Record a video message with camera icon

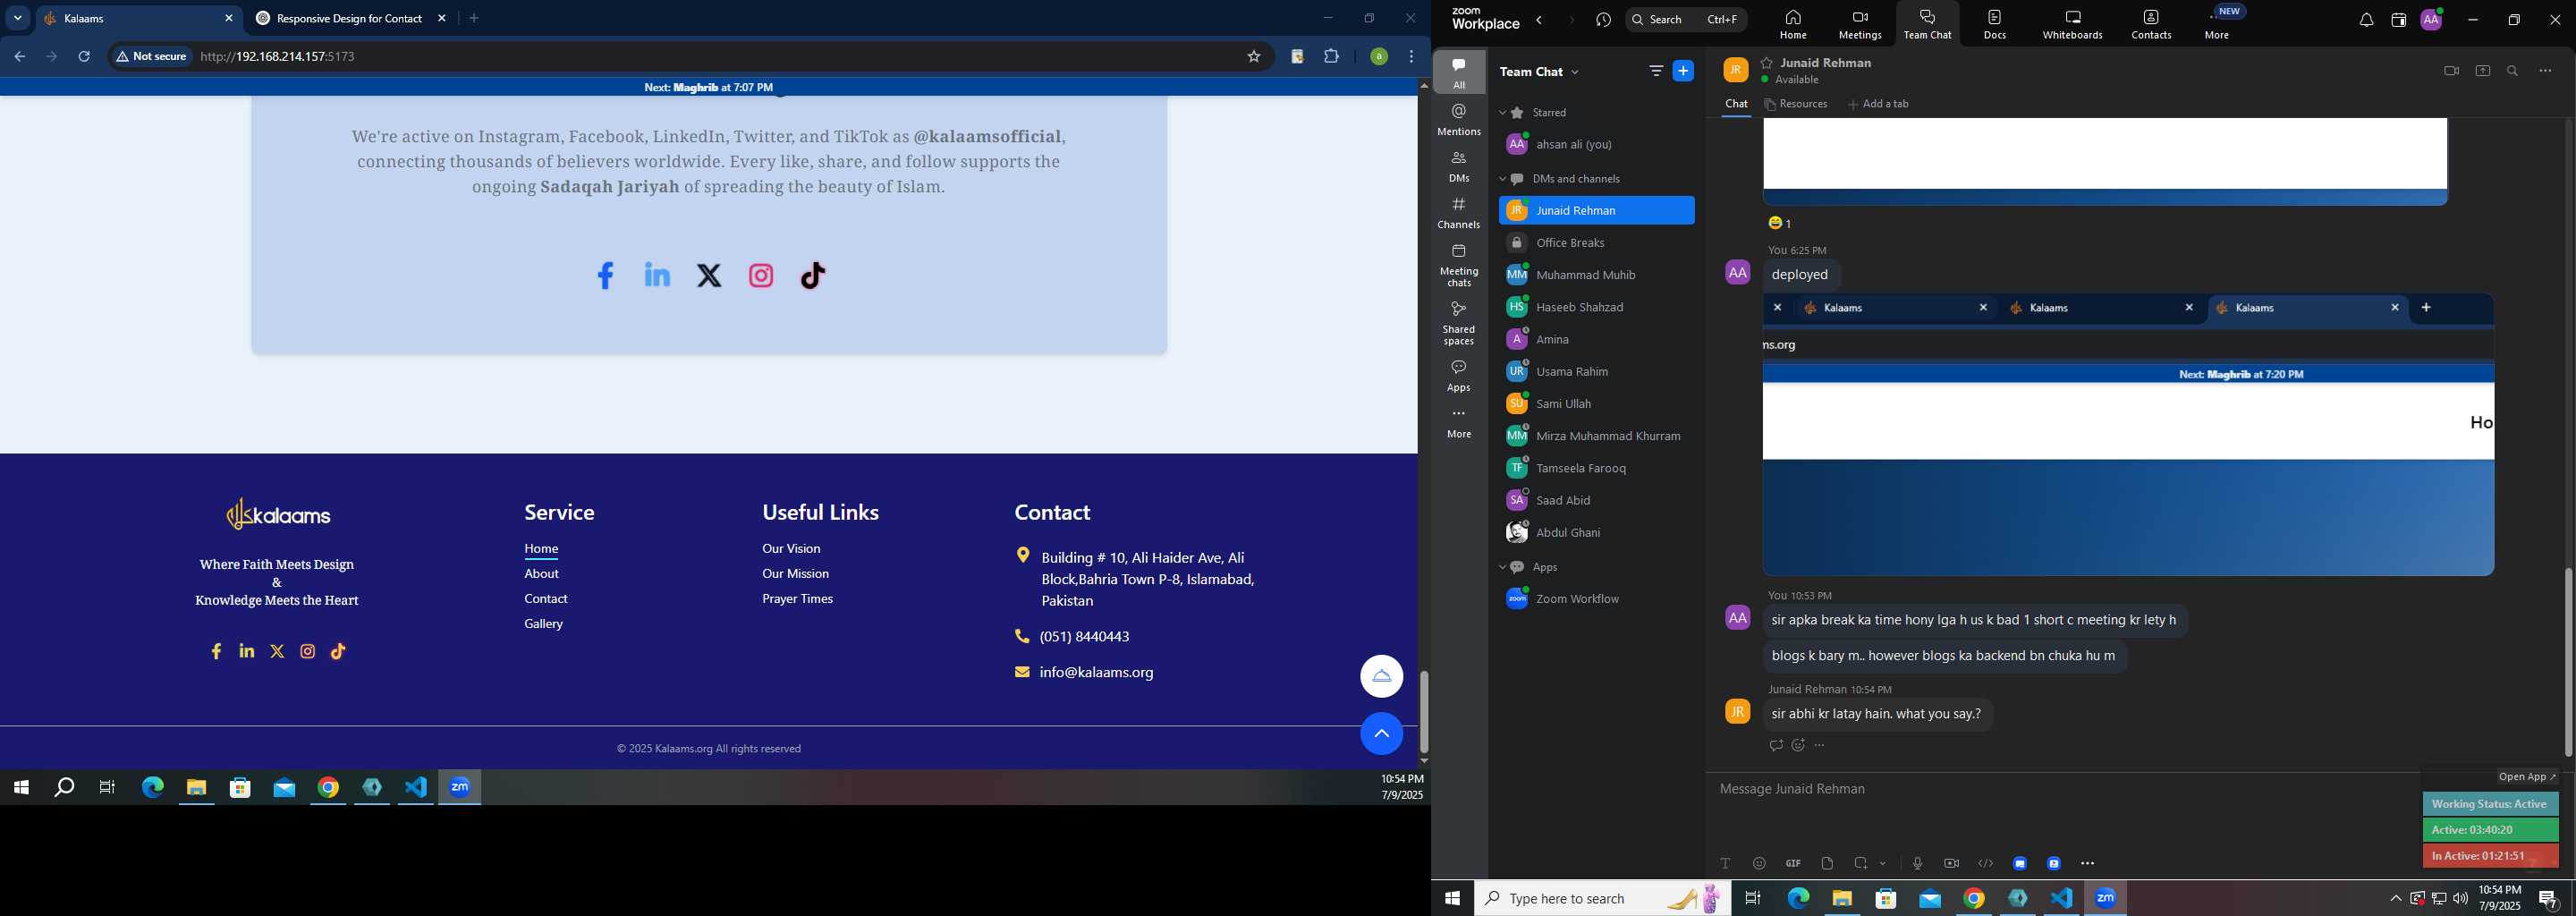[x=1951, y=864]
